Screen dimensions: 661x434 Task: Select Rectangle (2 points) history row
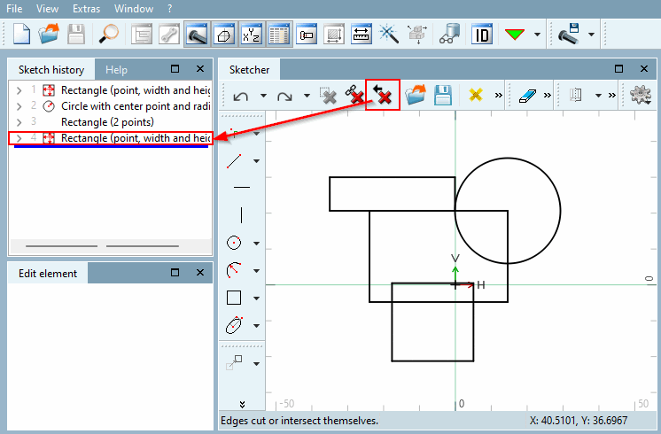coord(111,122)
